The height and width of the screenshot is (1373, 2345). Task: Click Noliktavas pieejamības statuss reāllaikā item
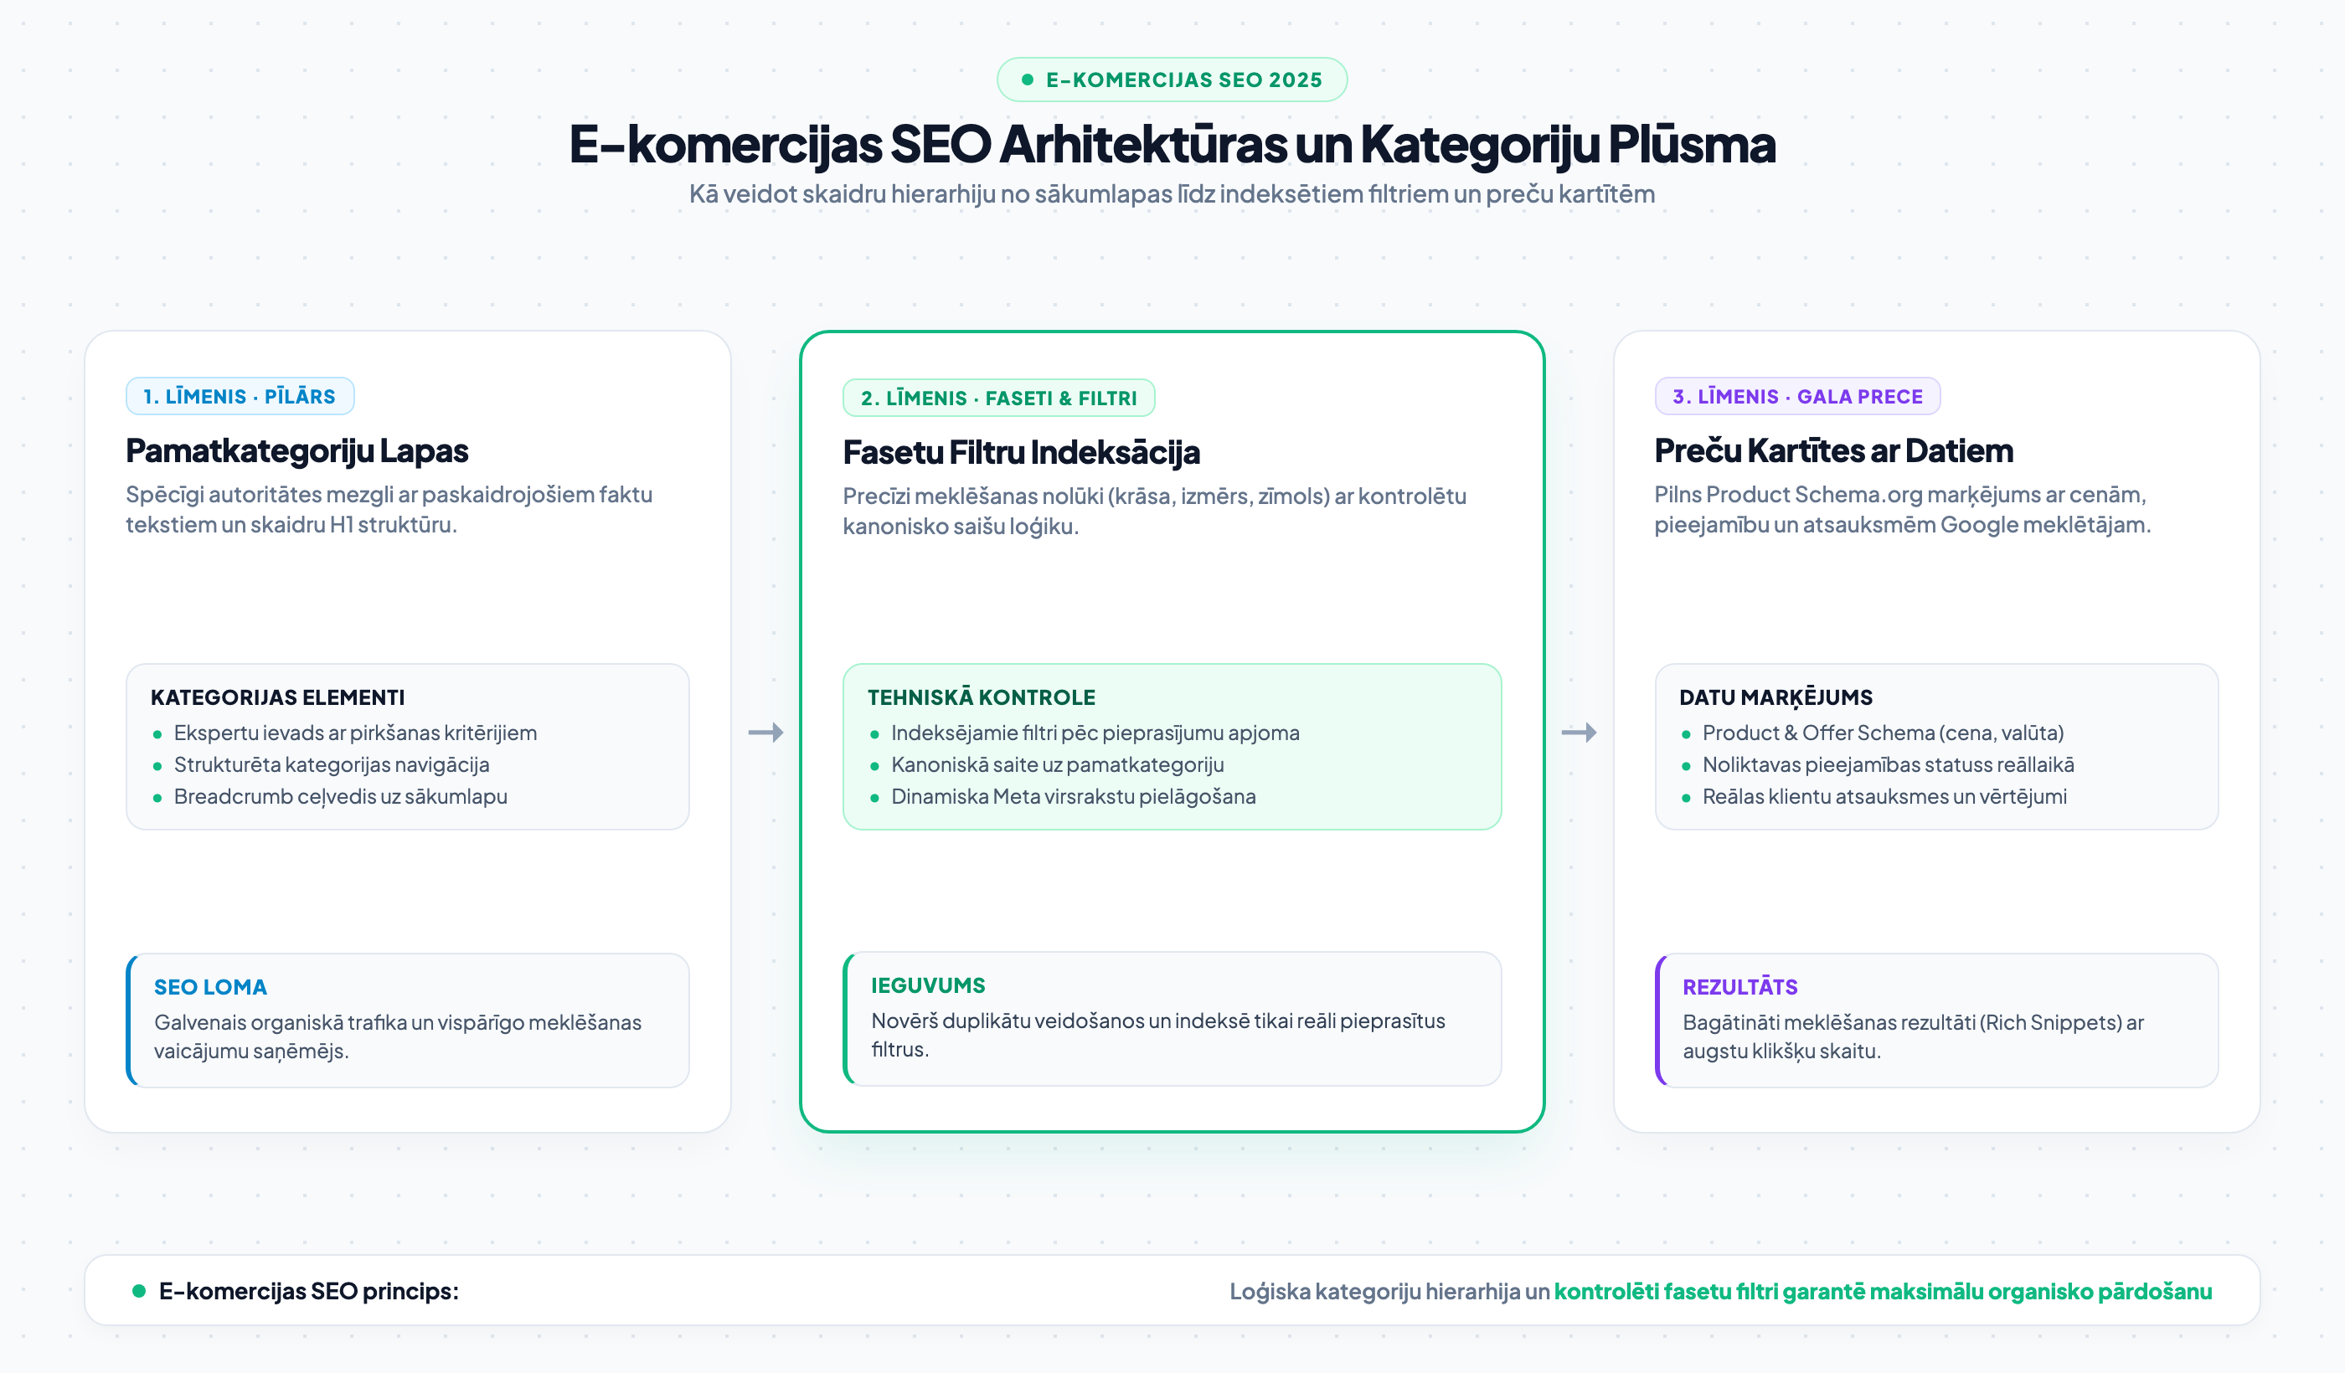coord(1888,764)
